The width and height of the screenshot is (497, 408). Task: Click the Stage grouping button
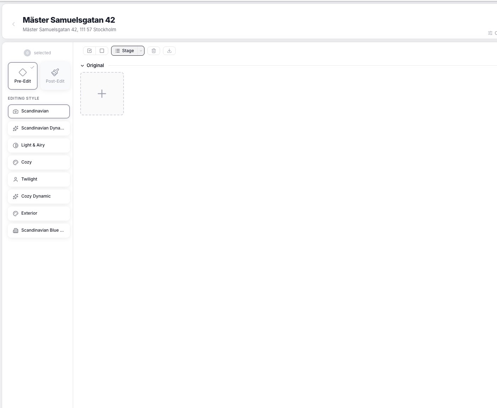coord(125,51)
